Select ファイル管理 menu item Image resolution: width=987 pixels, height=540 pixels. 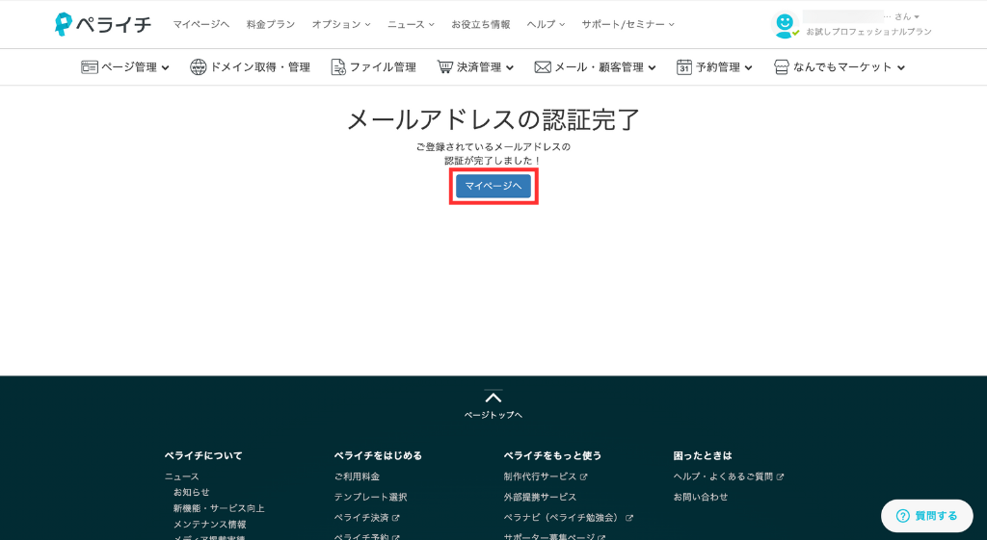pyautogui.click(x=373, y=67)
